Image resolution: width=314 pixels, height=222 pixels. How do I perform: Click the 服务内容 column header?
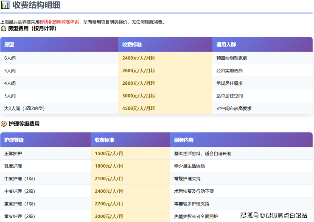point(184,140)
